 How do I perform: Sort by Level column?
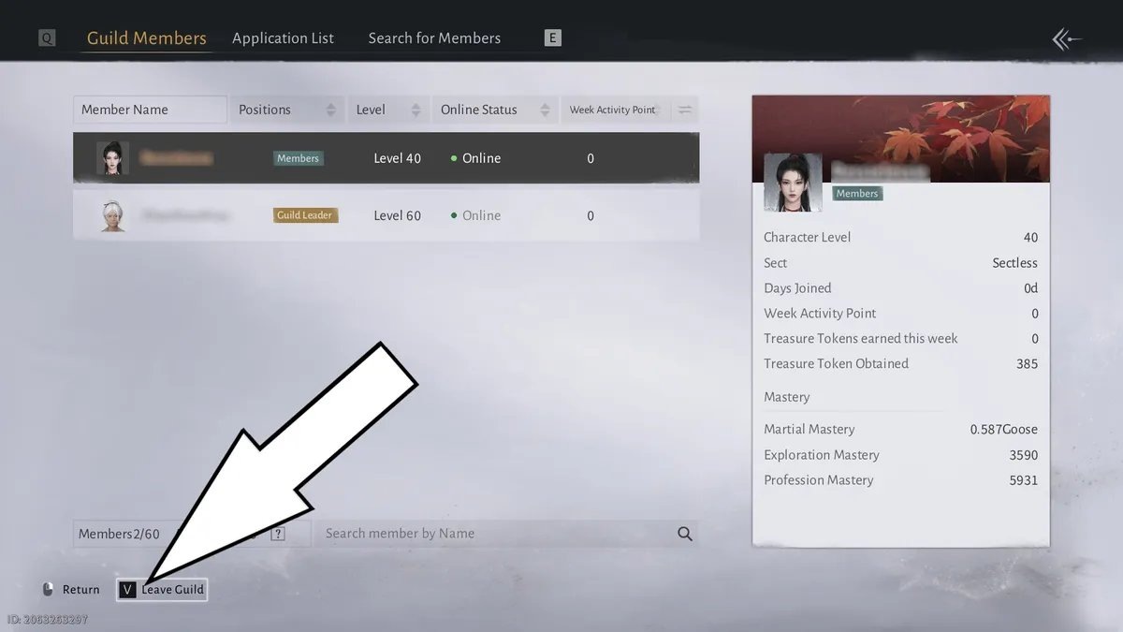[x=388, y=110]
